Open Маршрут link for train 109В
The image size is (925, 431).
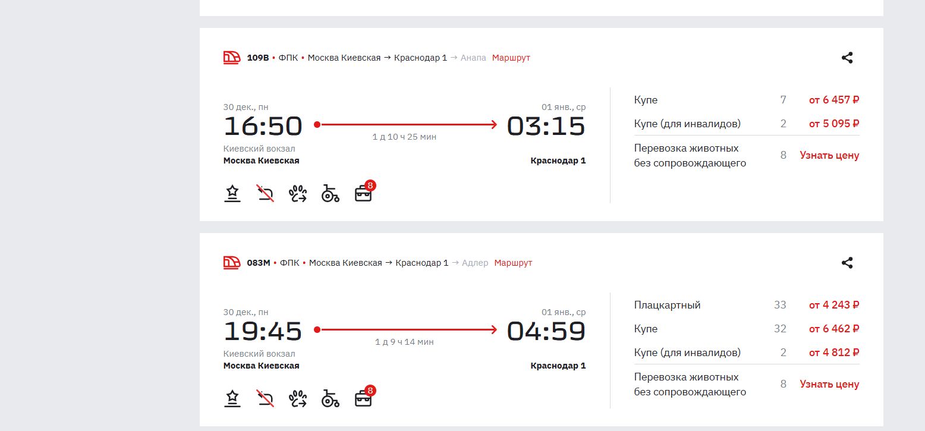[x=511, y=58]
